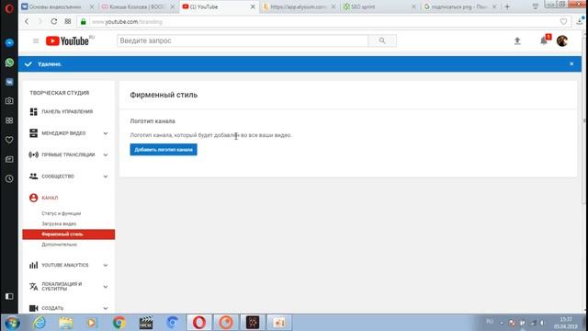Select the "Канал" section
The width and height of the screenshot is (588, 331).
(x=50, y=198)
